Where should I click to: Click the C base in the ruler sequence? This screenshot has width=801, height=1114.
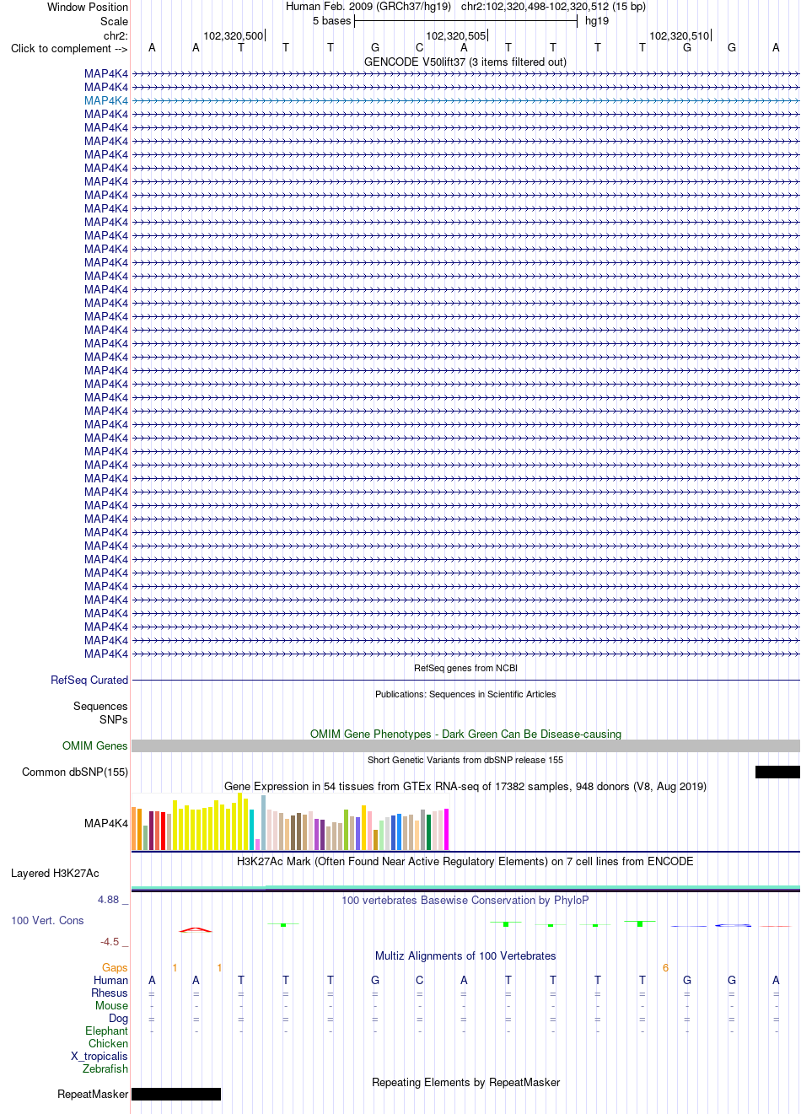point(420,47)
